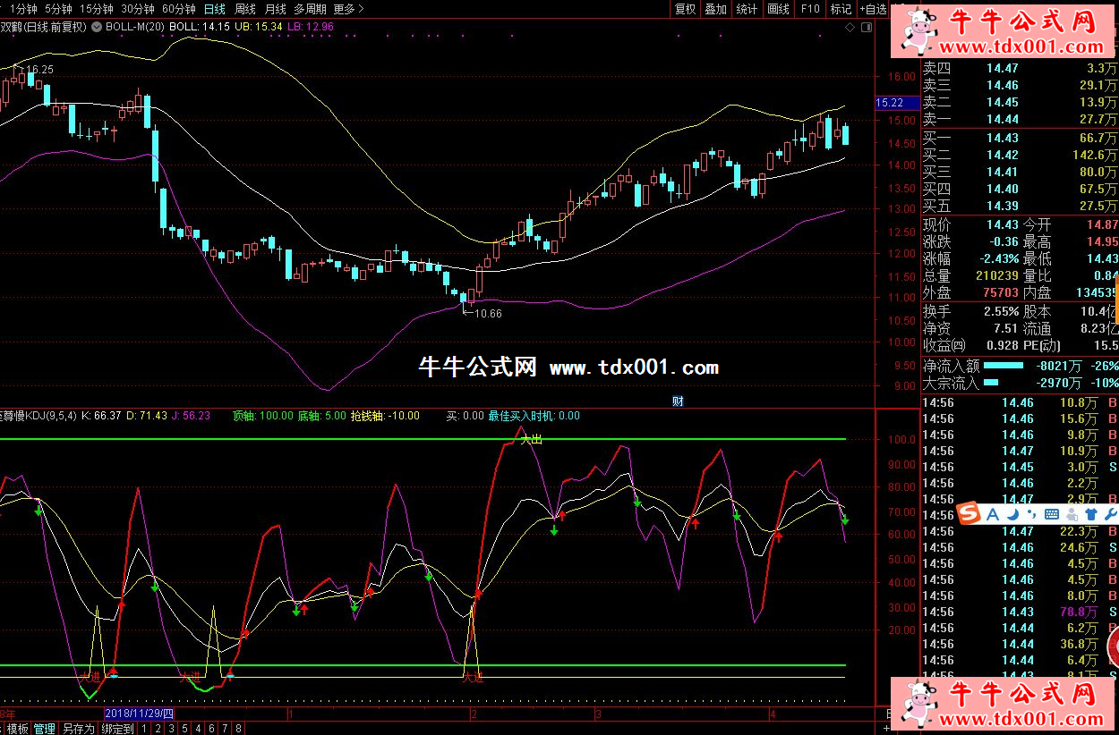
Task: Select template slot number 3
Action: 170,729
